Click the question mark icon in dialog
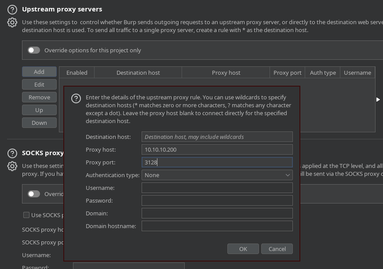Viewport: 383px width, 269px height. 76,98
